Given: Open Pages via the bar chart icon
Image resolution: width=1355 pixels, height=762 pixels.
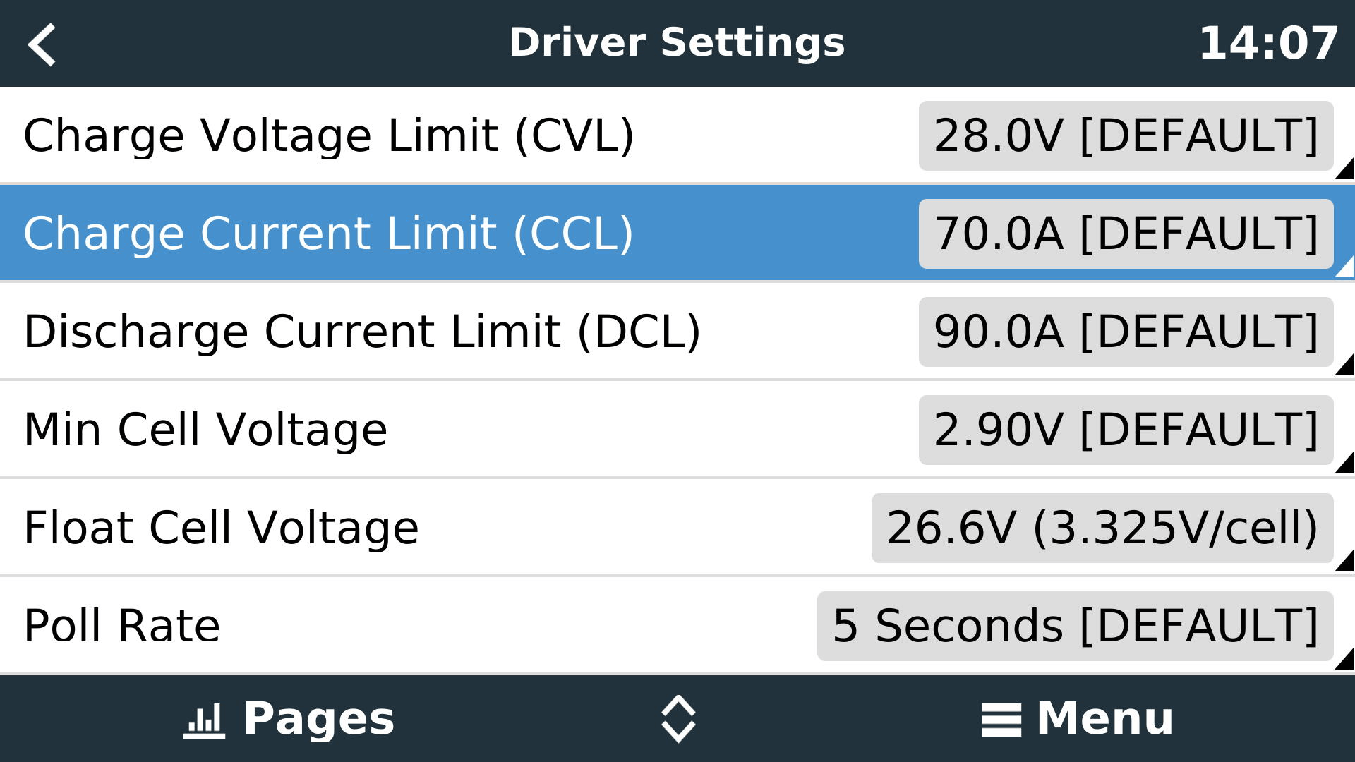Looking at the screenshot, I should (x=204, y=718).
